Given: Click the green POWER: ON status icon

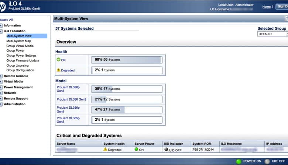Looking at the screenshot, I should (239, 161).
